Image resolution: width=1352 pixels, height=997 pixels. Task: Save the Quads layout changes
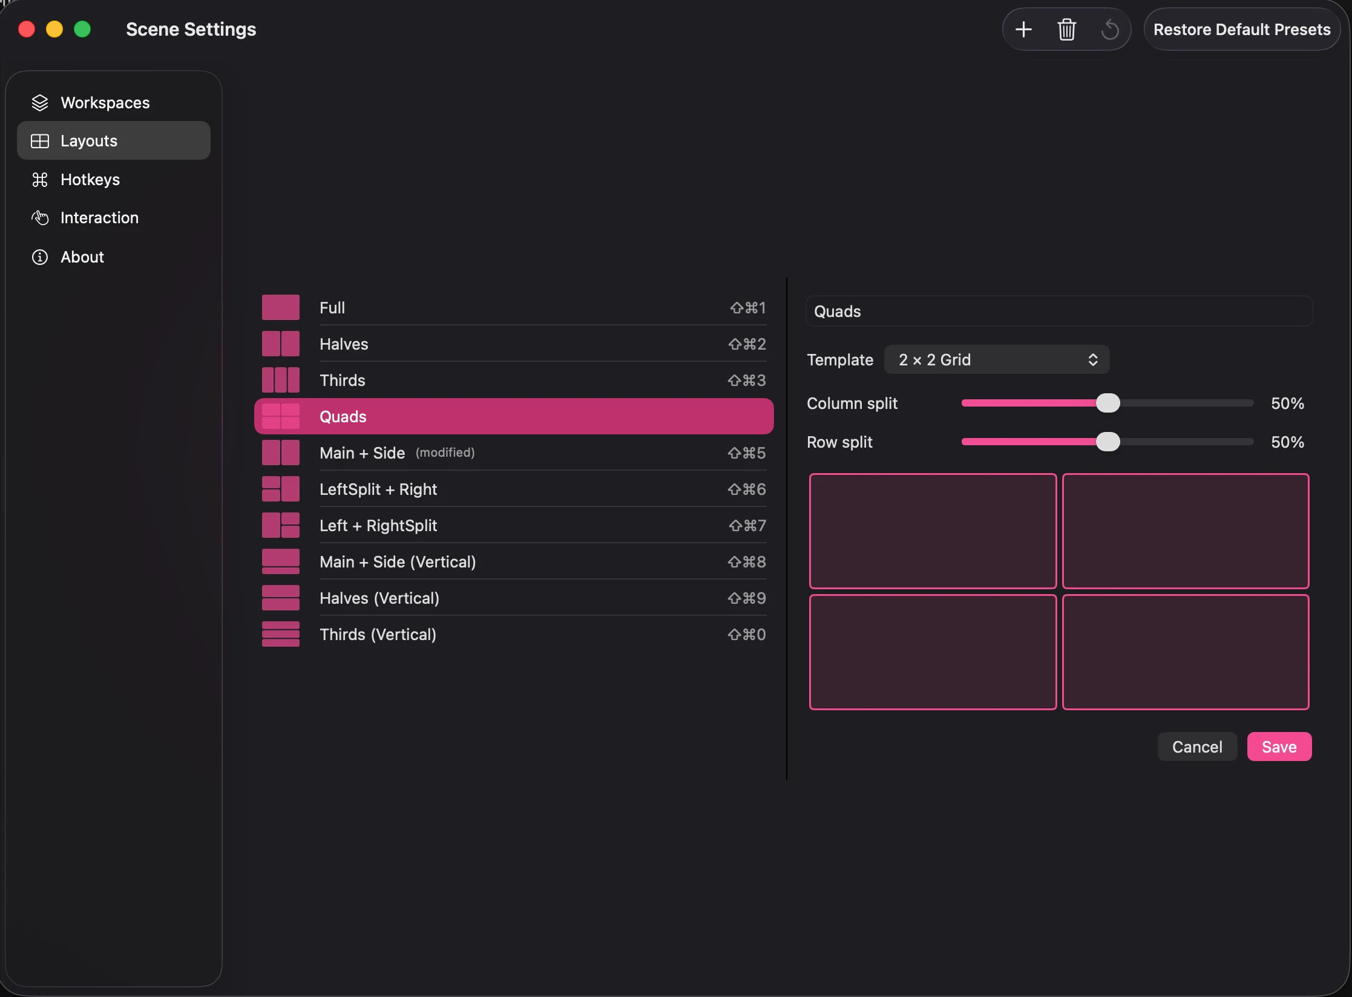(x=1279, y=747)
